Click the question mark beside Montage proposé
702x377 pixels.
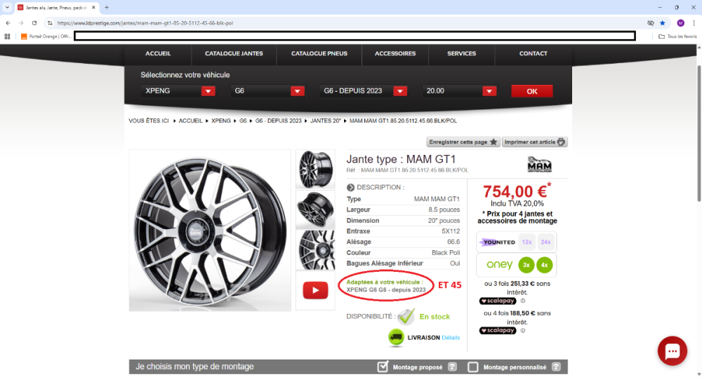coord(452,366)
